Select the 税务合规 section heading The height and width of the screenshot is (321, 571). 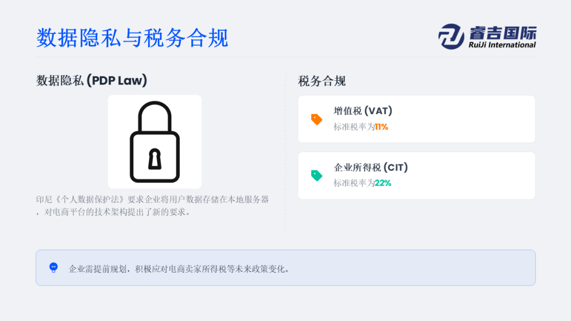(322, 81)
